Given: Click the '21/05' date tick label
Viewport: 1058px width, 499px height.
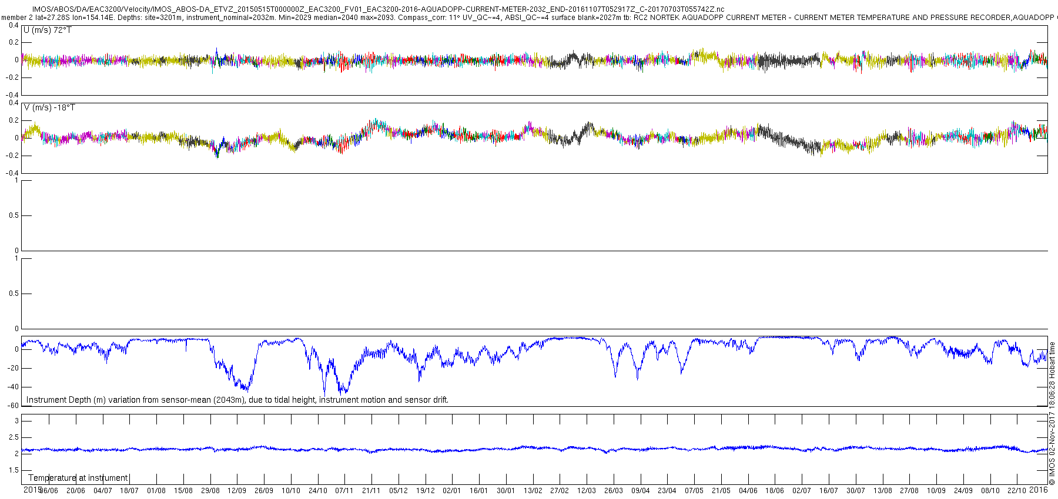Looking at the screenshot, I should [x=721, y=491].
